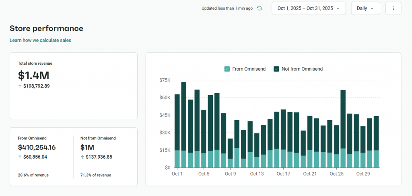Screen dimensions: 412x196
Task: Click the Total store revenue $1.4M value
Action: (x=34, y=75)
